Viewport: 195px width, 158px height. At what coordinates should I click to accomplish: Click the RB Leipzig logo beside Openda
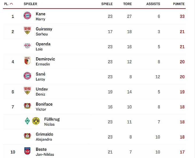(27, 46)
